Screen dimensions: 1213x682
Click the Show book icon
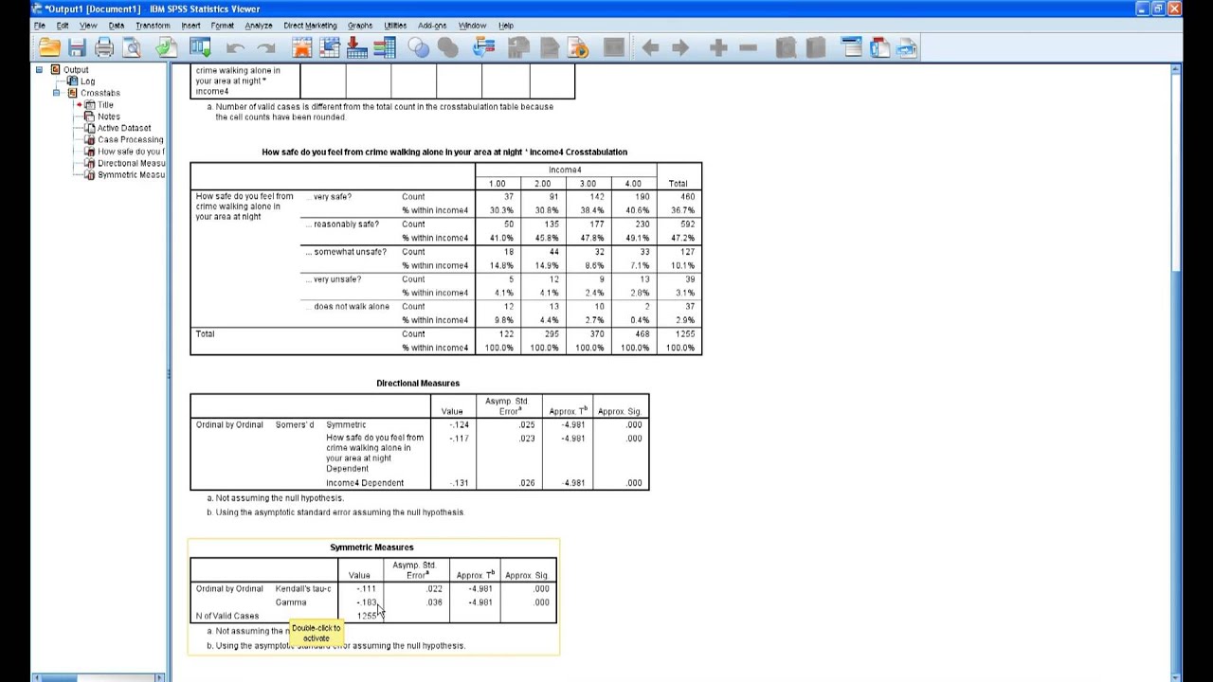coord(786,47)
